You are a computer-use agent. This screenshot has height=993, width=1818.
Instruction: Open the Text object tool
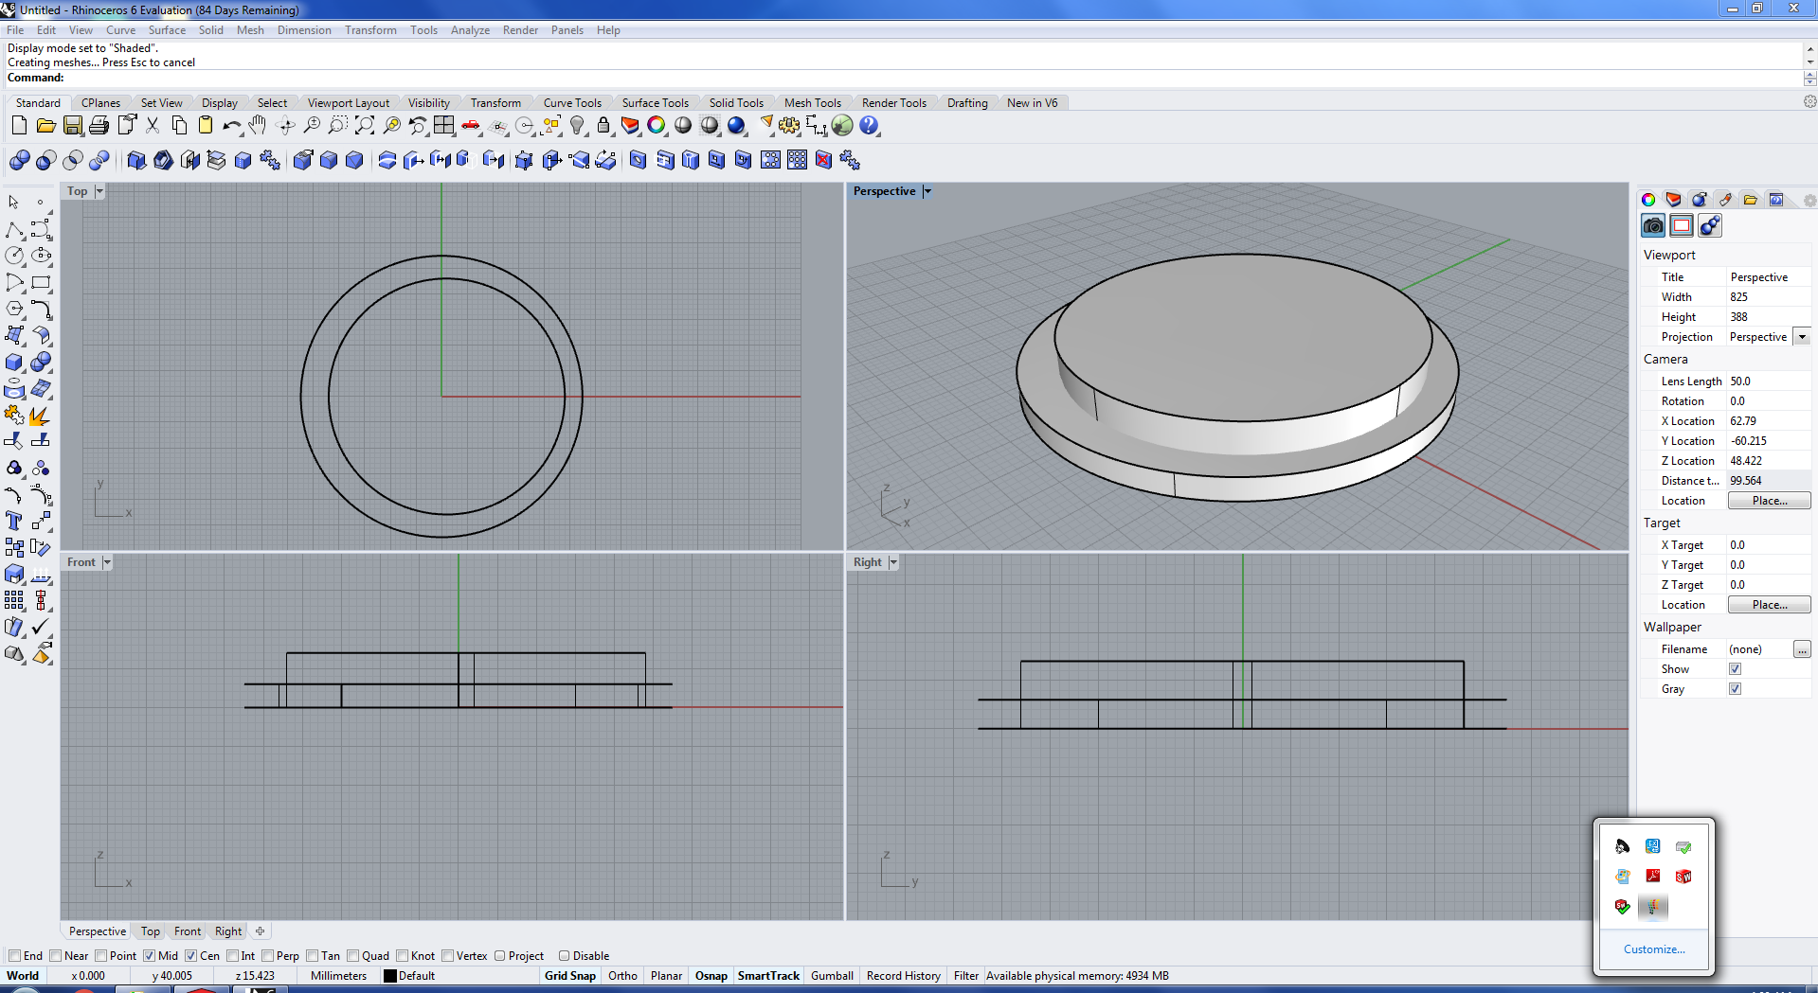[x=14, y=521]
